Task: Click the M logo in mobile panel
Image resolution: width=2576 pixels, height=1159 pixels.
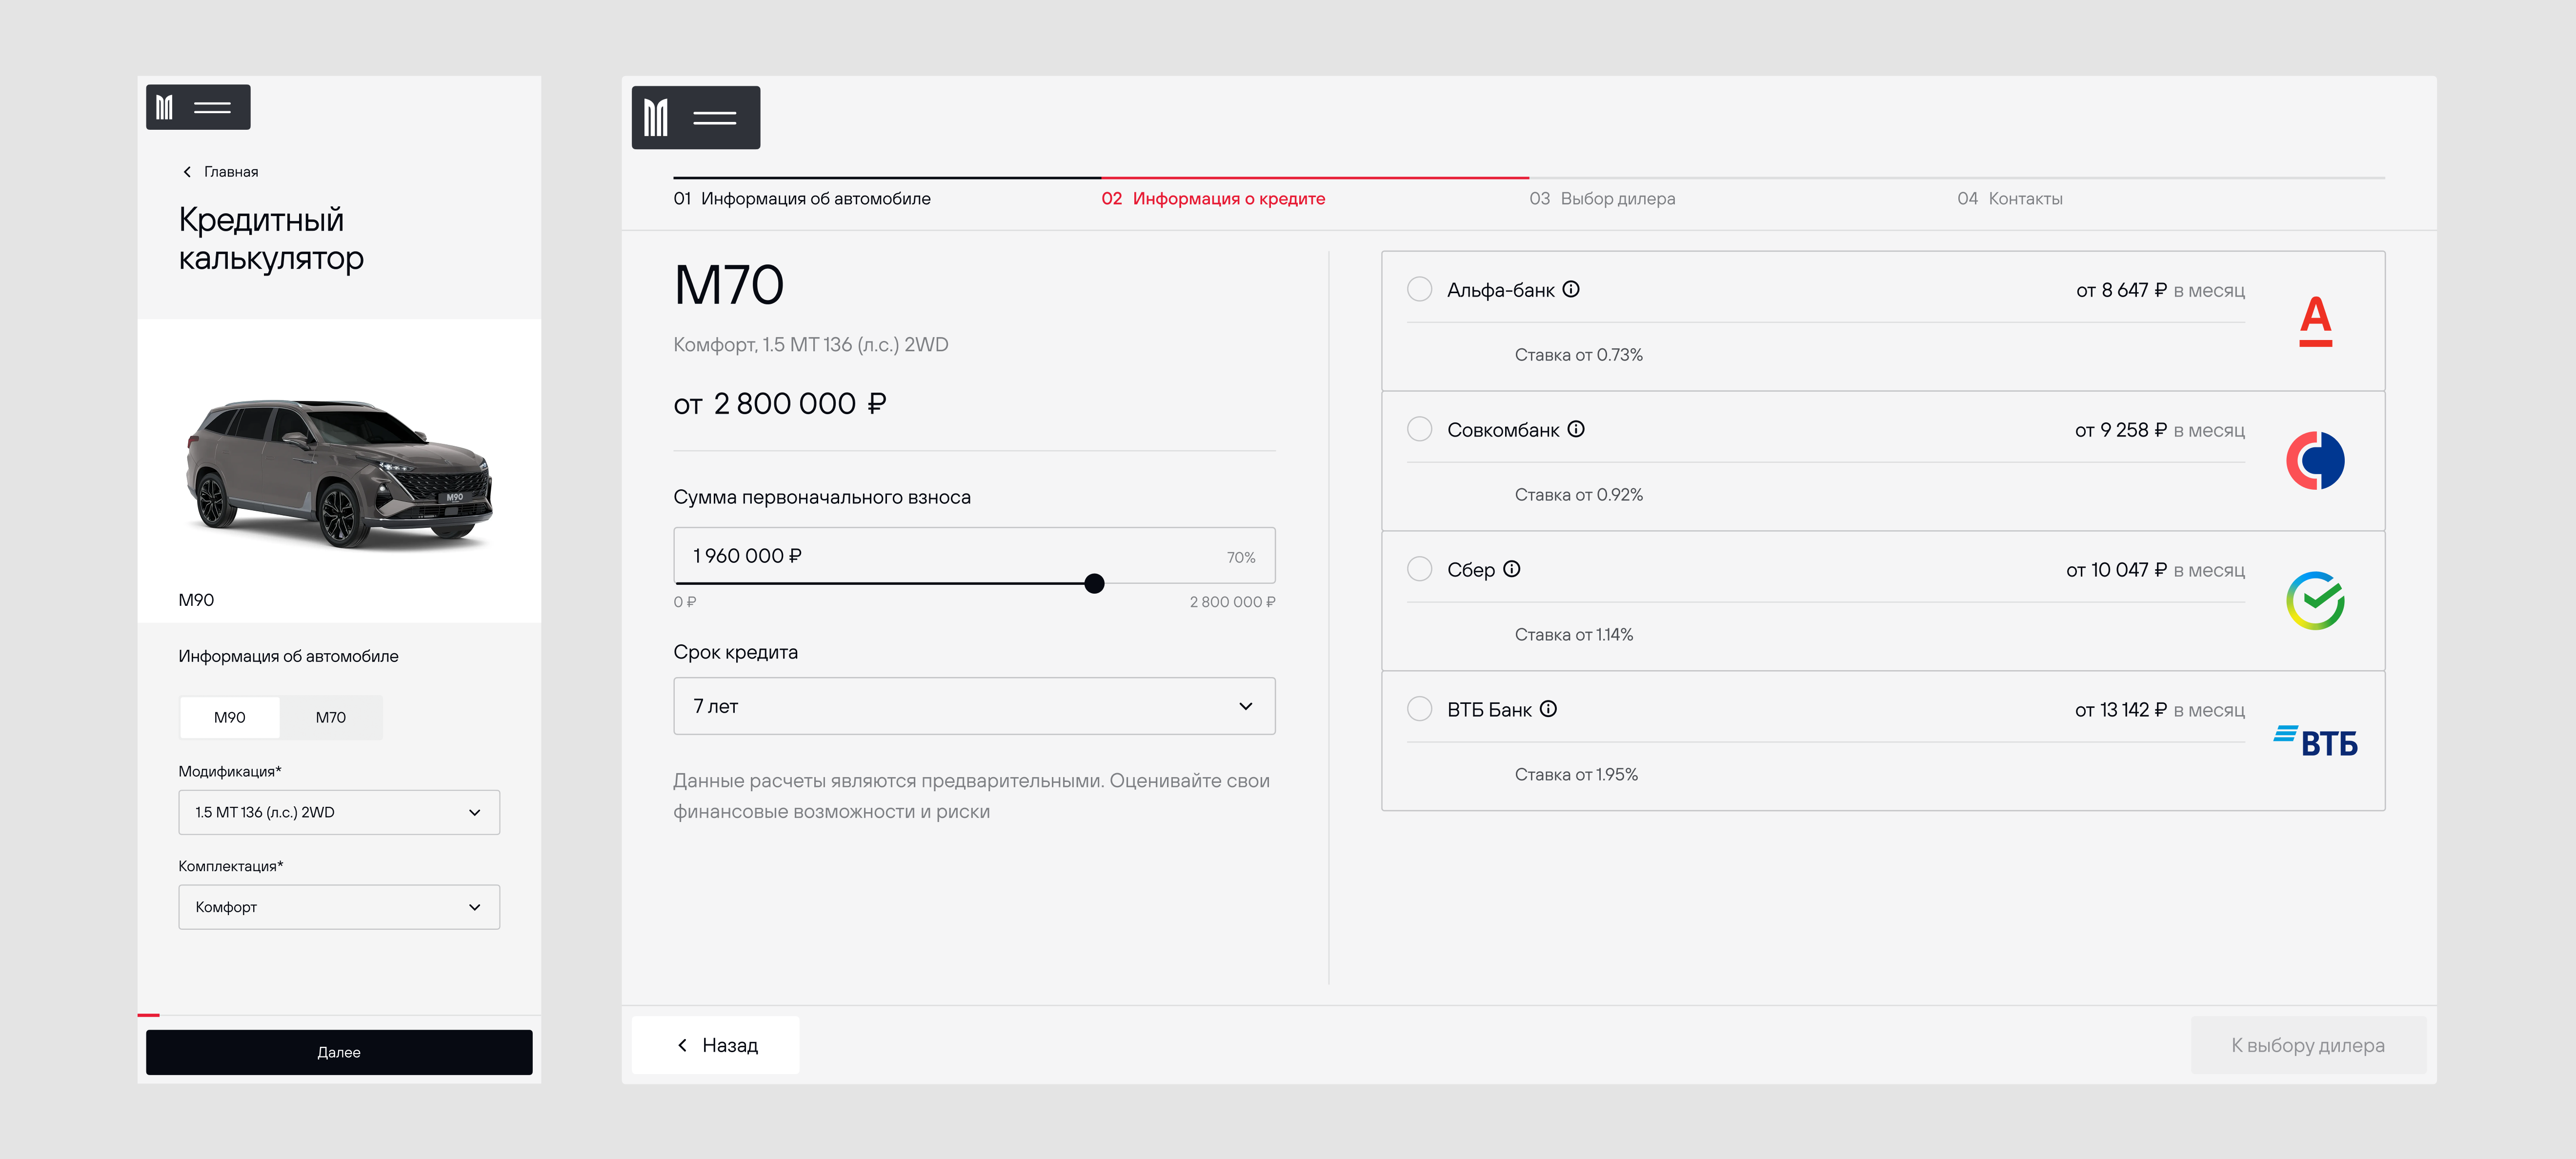Action: [x=165, y=107]
